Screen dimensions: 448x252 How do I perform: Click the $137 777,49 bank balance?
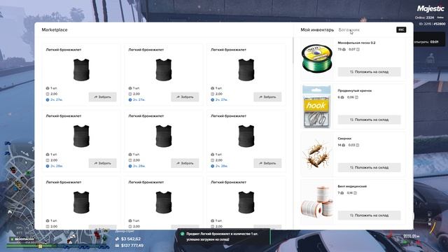point(132,246)
